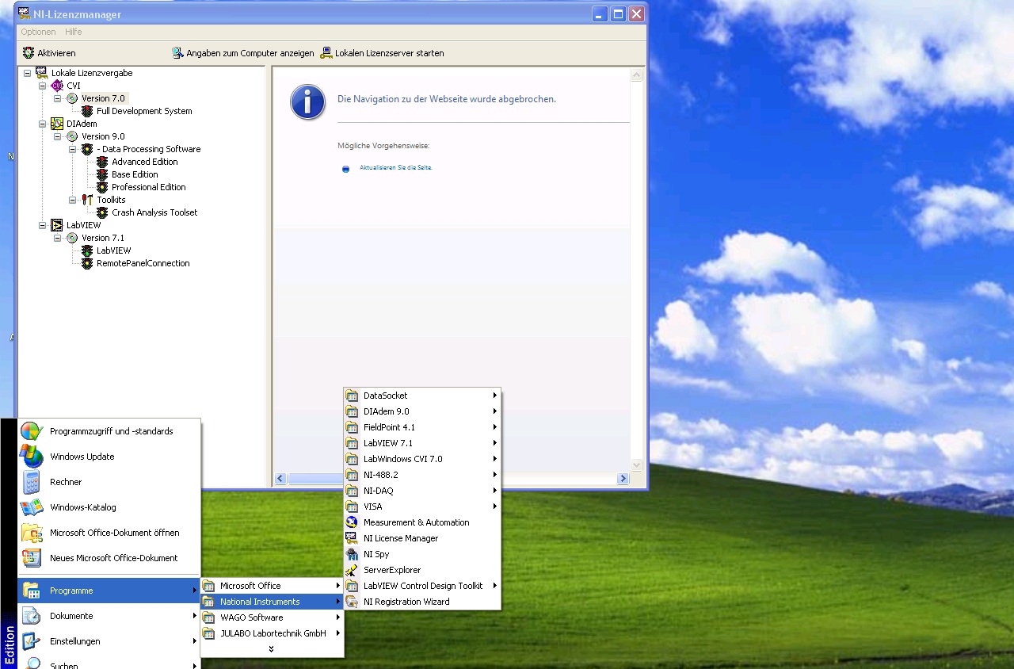Click the Measurement & Automation icon in the menu
This screenshot has height=669, width=1014.
(353, 522)
